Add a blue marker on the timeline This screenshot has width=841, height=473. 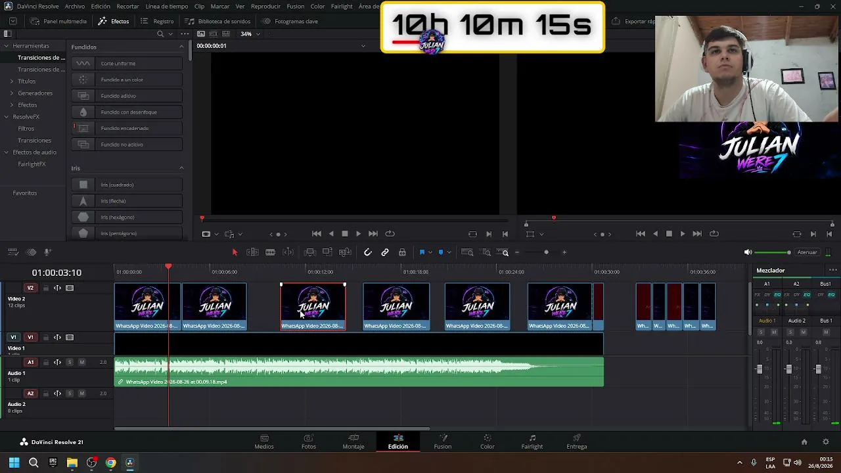point(441,252)
